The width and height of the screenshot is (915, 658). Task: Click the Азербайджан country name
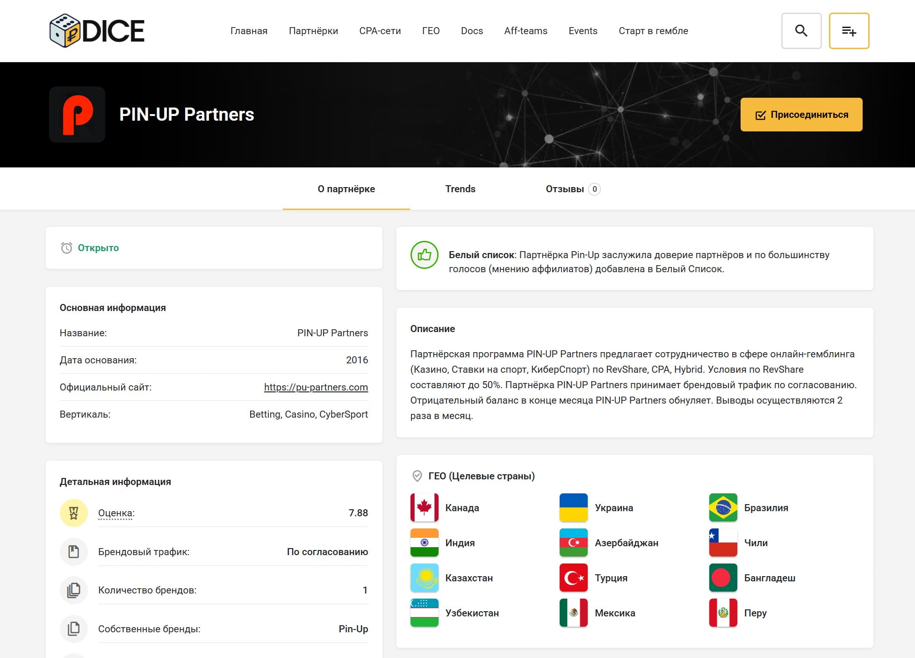click(627, 543)
